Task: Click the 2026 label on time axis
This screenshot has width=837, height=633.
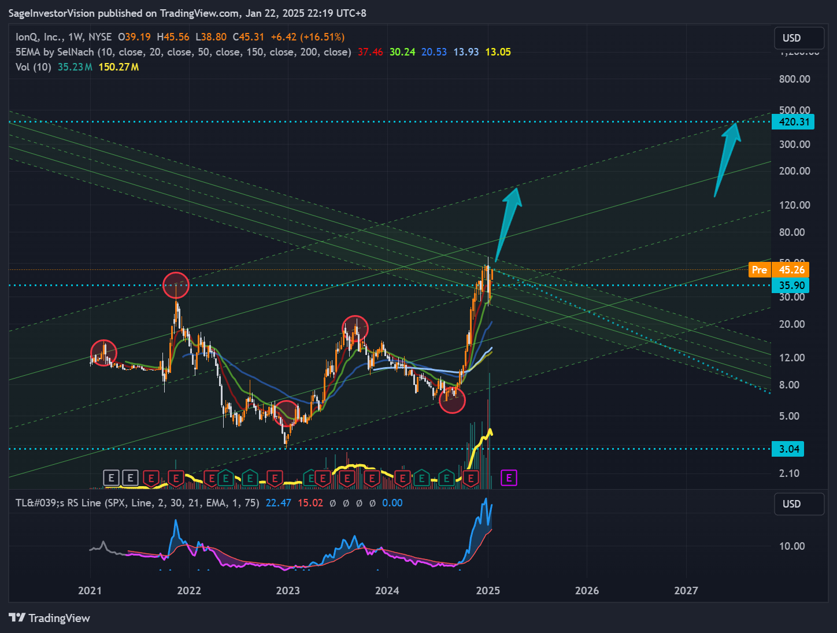Action: tap(587, 591)
